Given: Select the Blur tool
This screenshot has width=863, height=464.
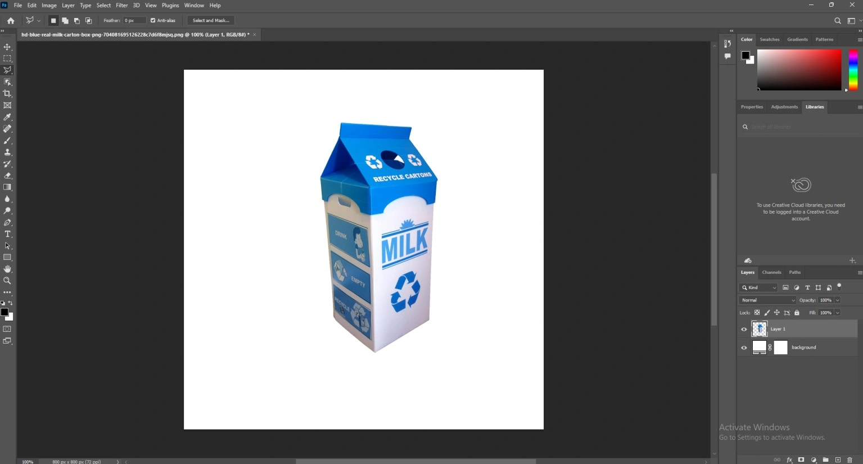Looking at the screenshot, I should coord(7,199).
